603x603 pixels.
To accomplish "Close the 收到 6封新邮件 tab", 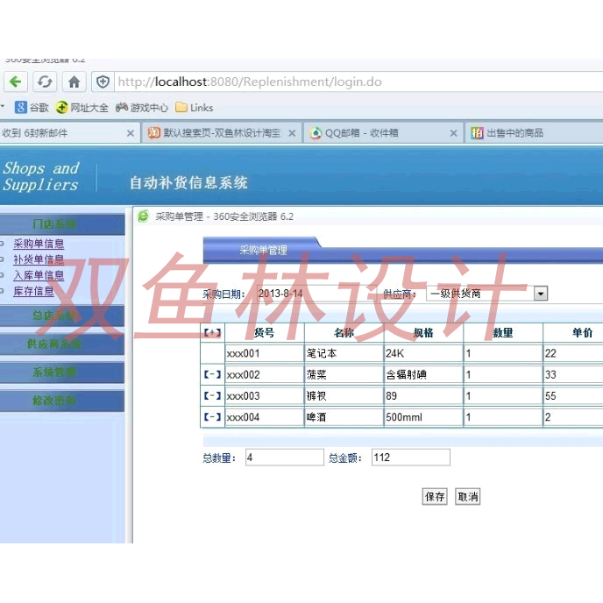I will [x=131, y=133].
